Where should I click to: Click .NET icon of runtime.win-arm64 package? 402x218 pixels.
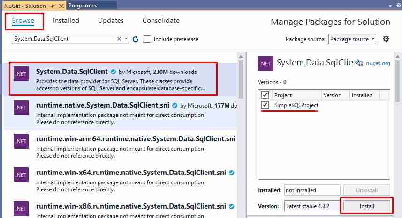click(x=21, y=141)
